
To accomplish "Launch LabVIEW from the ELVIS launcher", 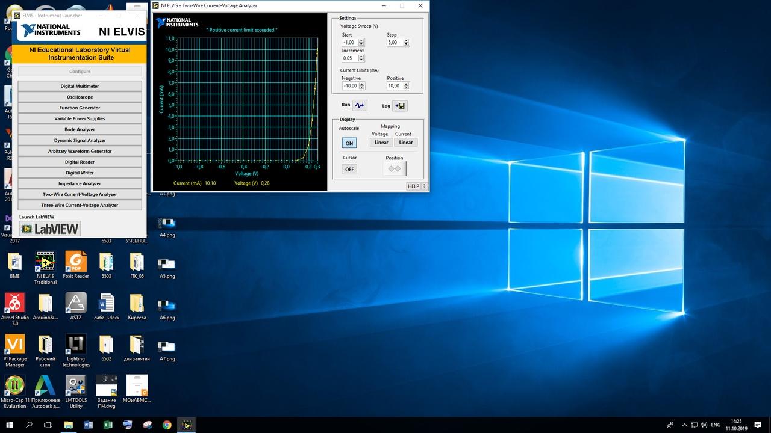I will pyautogui.click(x=50, y=229).
